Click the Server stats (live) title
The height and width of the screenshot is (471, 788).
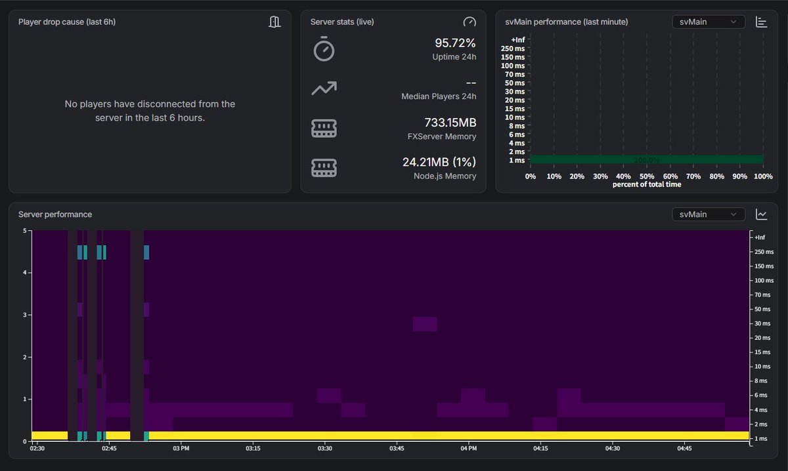(342, 22)
